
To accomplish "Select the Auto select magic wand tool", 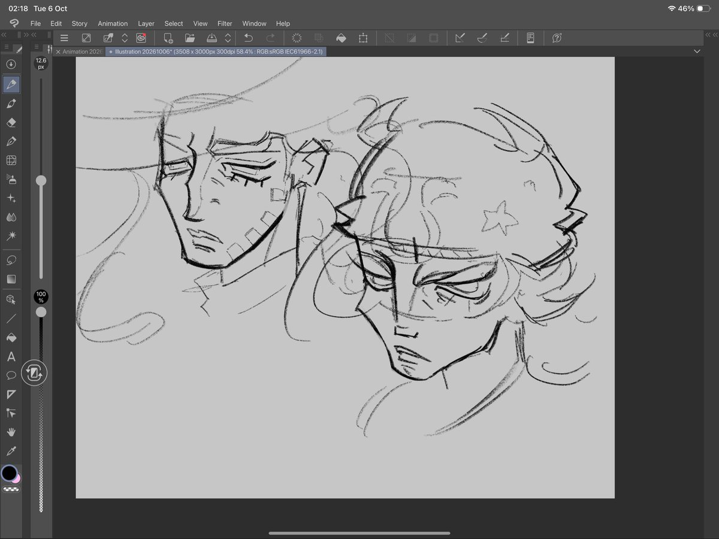I will (11, 236).
